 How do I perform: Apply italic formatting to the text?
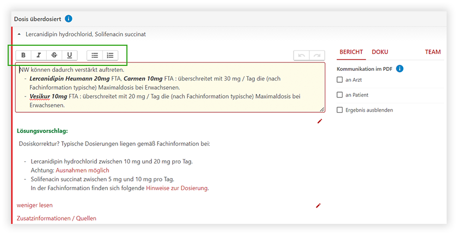[x=39, y=55]
